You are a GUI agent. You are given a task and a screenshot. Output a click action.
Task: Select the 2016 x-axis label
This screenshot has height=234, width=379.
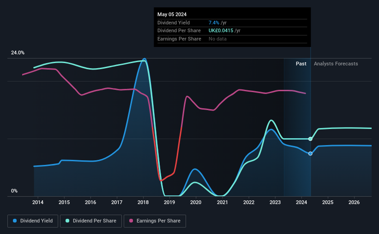(90, 202)
